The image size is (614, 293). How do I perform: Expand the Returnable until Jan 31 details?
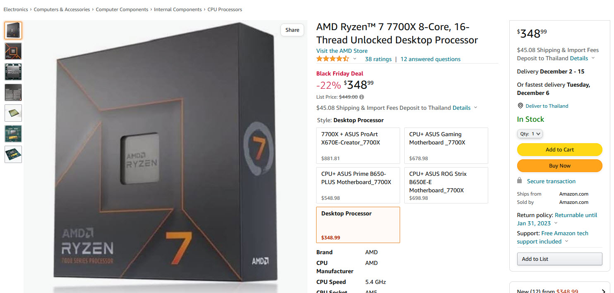click(x=556, y=223)
